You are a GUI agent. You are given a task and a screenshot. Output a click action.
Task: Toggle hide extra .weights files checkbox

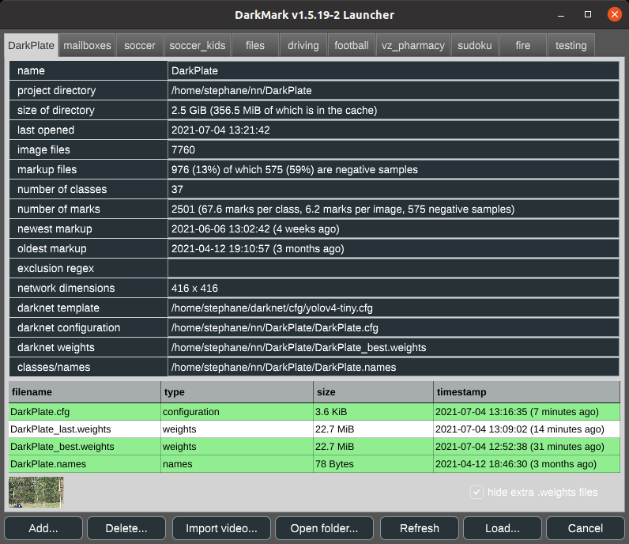(476, 492)
